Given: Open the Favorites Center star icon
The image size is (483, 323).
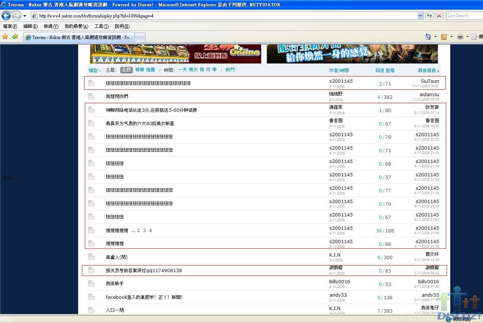Looking at the screenshot, I should click(5, 37).
